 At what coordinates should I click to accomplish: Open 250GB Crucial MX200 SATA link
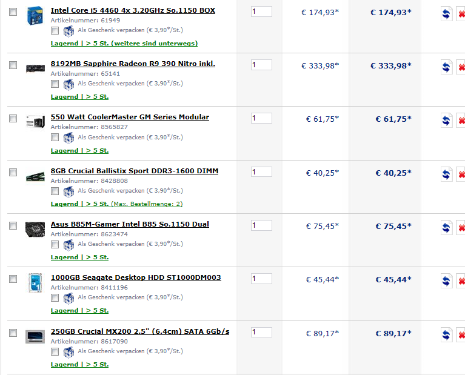point(140,331)
